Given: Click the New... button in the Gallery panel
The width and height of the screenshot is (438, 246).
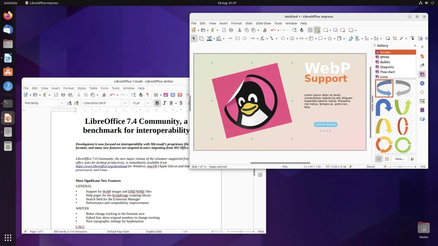Looking at the screenshot, I should 399,159.
